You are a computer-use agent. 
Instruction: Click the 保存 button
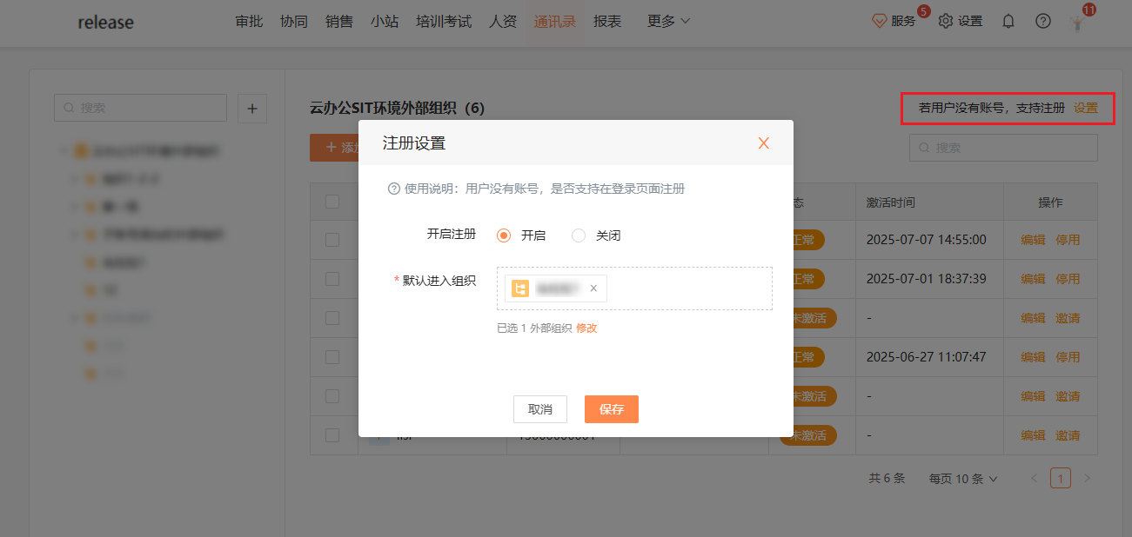point(611,409)
